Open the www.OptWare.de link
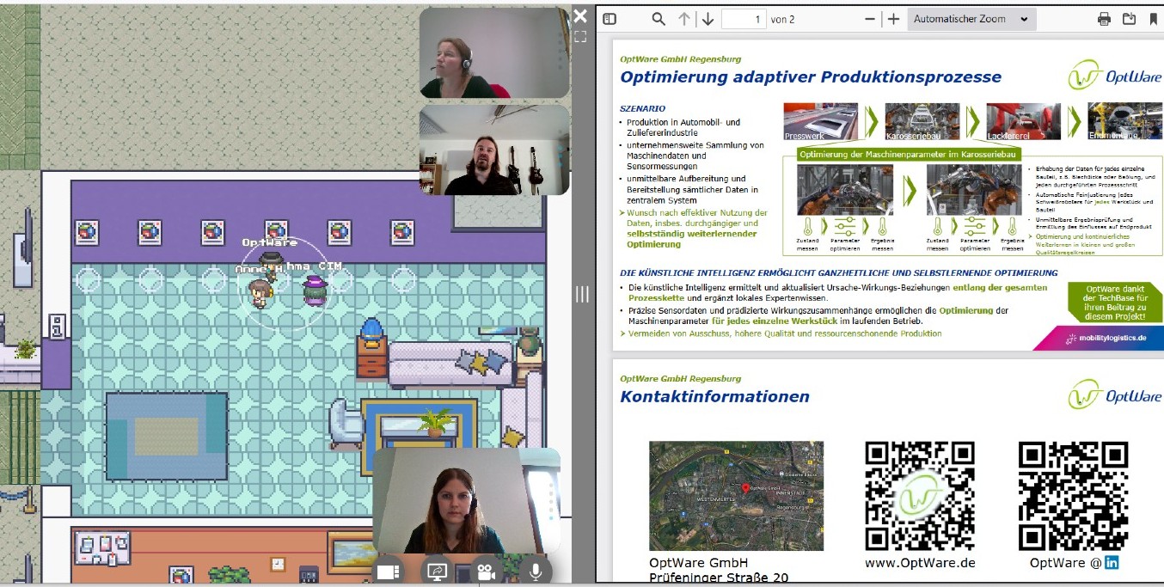Viewport: 1164px width, 587px height. pos(920,563)
